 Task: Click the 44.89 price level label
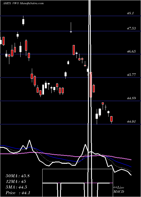(x=131, y=98)
